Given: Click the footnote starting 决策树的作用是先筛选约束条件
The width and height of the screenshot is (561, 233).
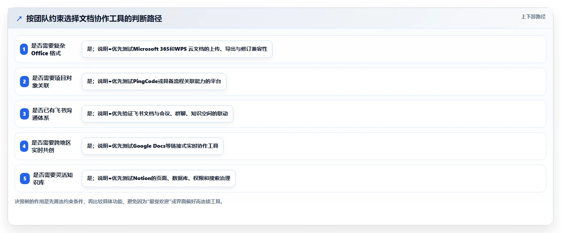Looking at the screenshot, I should (120, 202).
